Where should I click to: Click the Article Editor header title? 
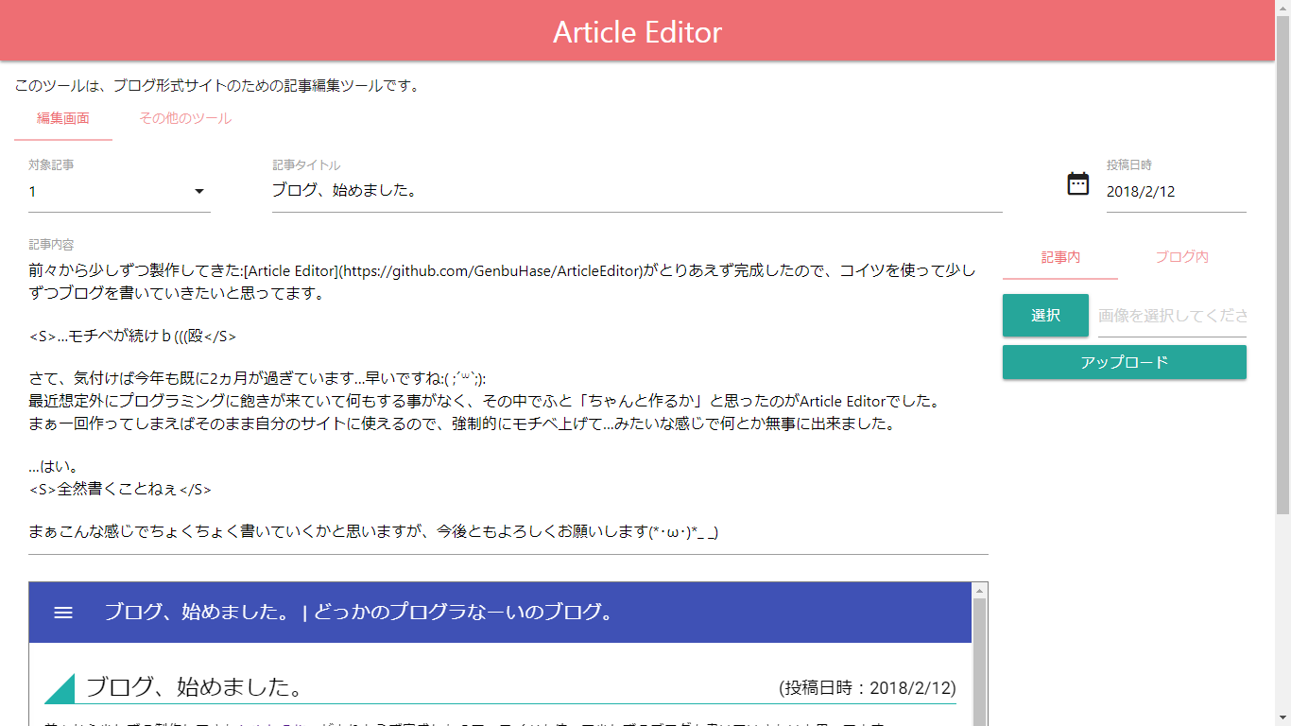click(x=638, y=32)
